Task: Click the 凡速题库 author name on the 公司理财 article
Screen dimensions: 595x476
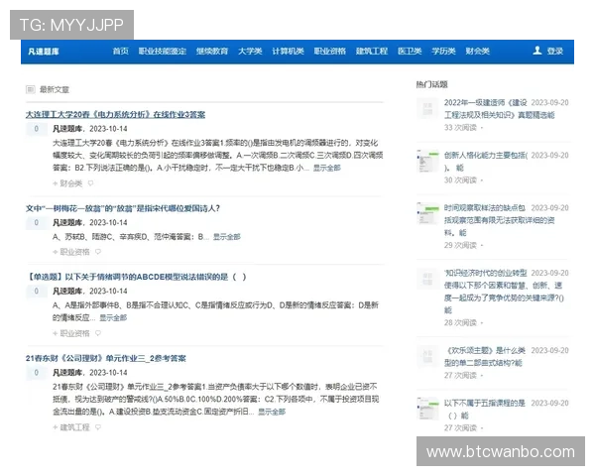Action: pos(67,373)
